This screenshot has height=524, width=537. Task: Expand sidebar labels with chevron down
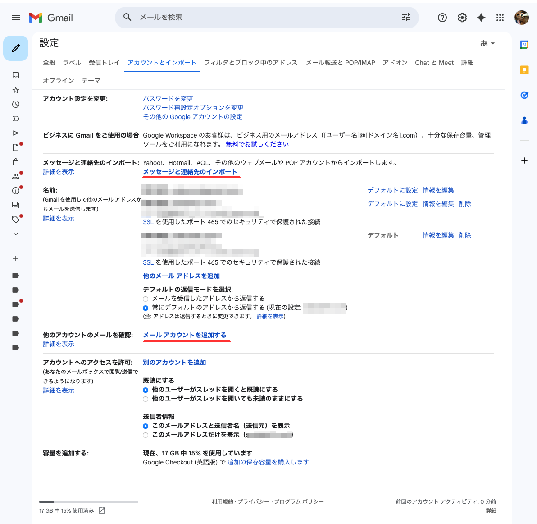(16, 234)
